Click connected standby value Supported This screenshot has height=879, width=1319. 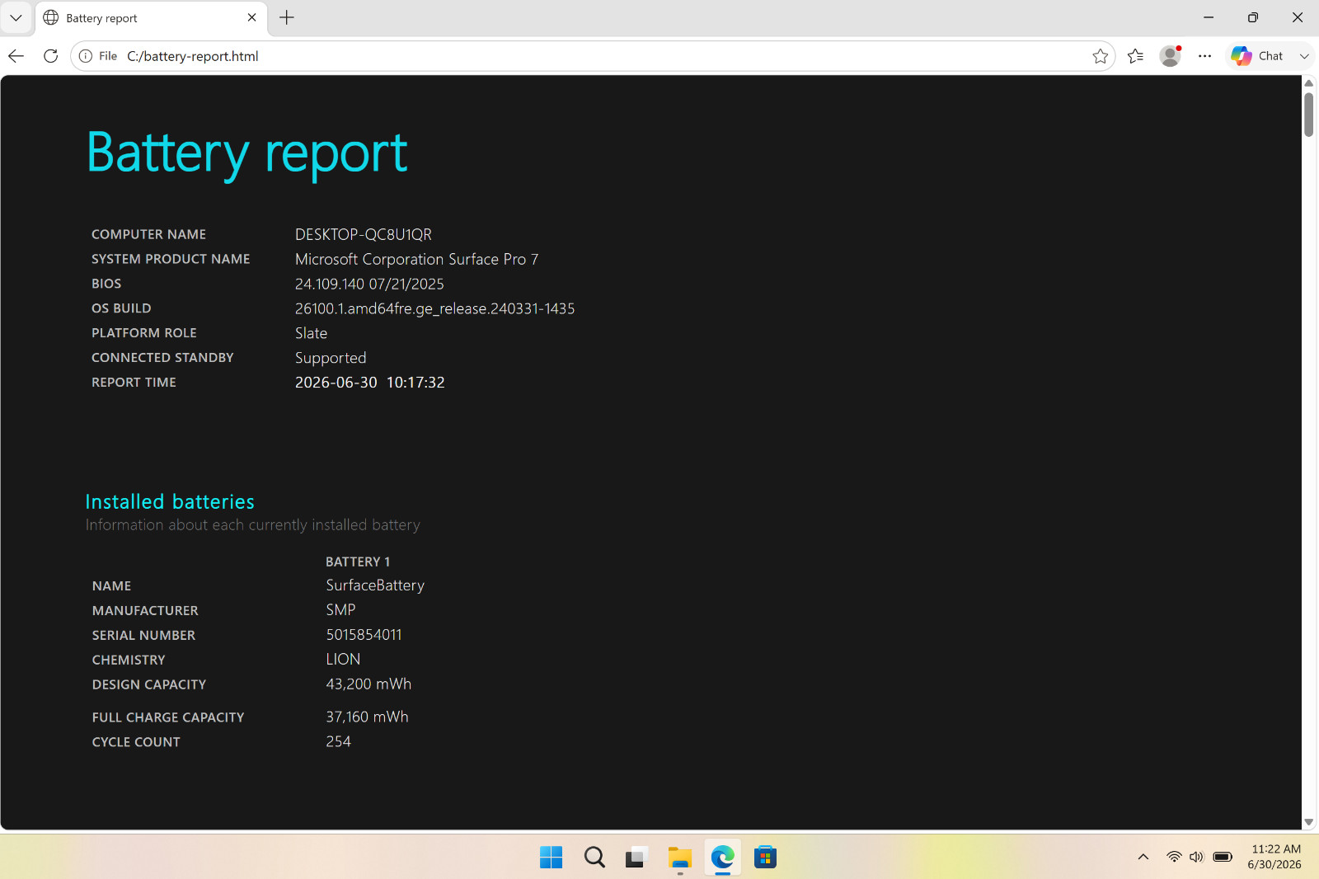331,358
